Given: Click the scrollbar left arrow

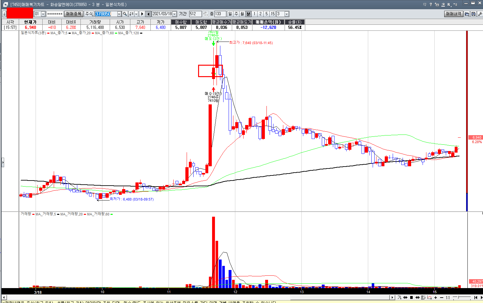Looking at the screenshot, I should click(x=4, y=298).
